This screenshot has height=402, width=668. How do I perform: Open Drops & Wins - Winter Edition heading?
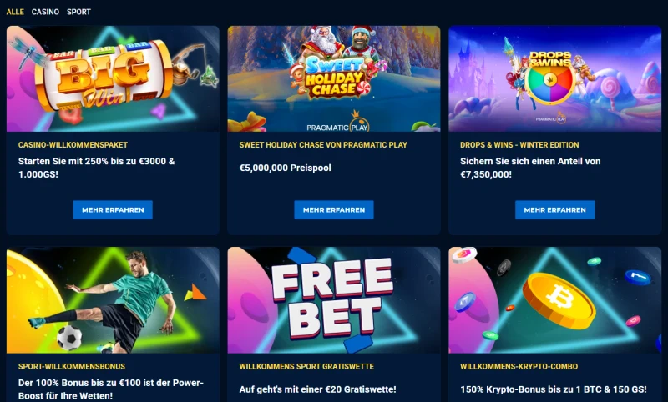519,145
